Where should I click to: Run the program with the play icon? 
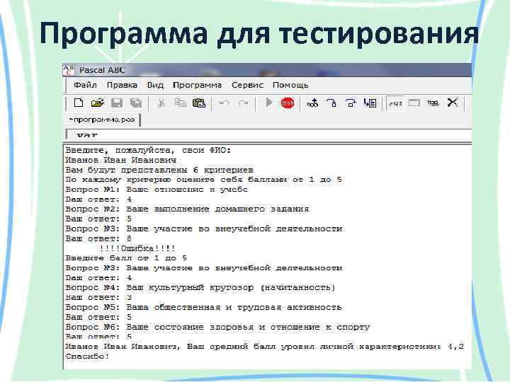pyautogui.click(x=269, y=103)
